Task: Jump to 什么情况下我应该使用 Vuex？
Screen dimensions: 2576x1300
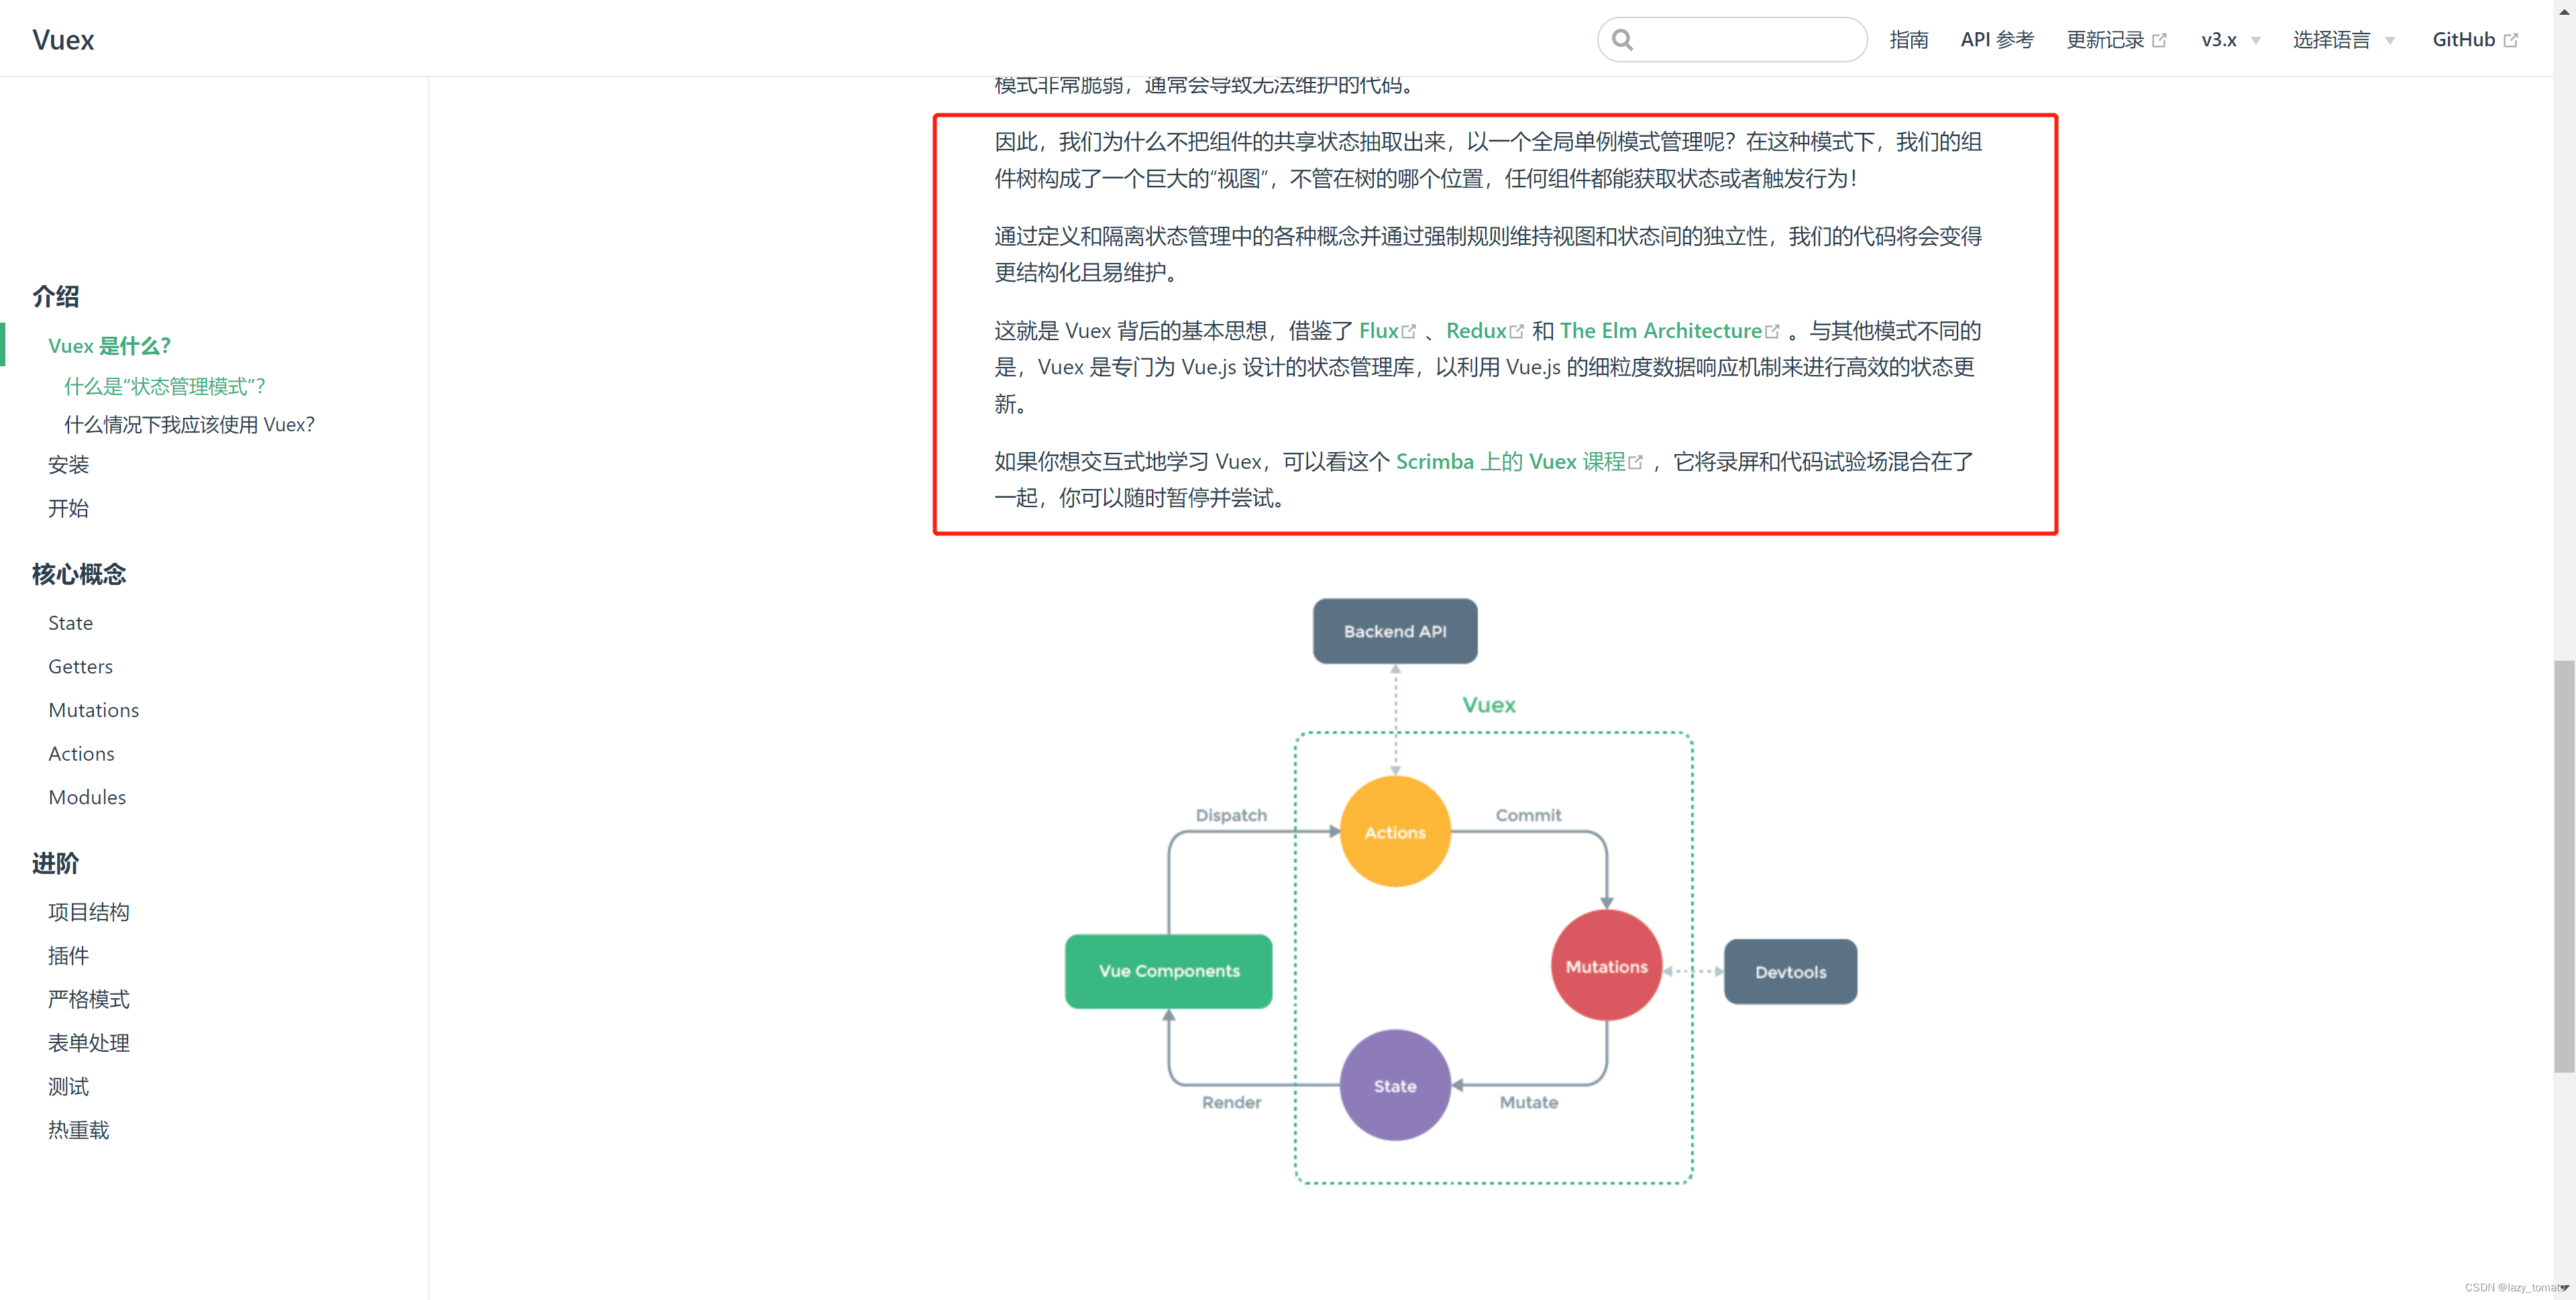Action: point(189,425)
